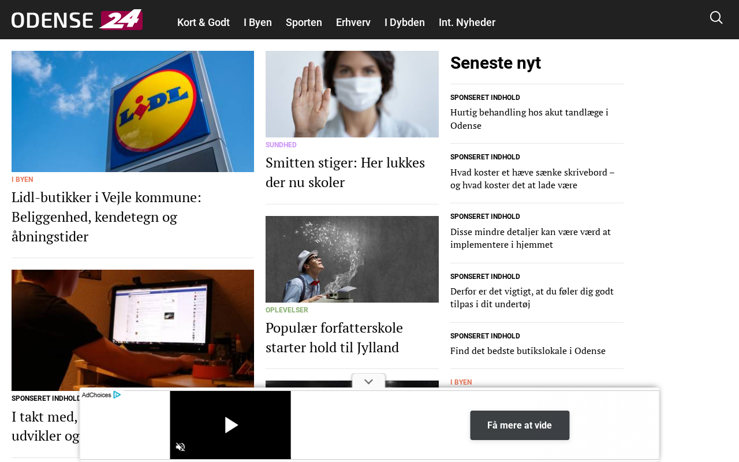This screenshot has height=462, width=739.
Task: Click the Lidl sign article image
Action: tap(133, 111)
